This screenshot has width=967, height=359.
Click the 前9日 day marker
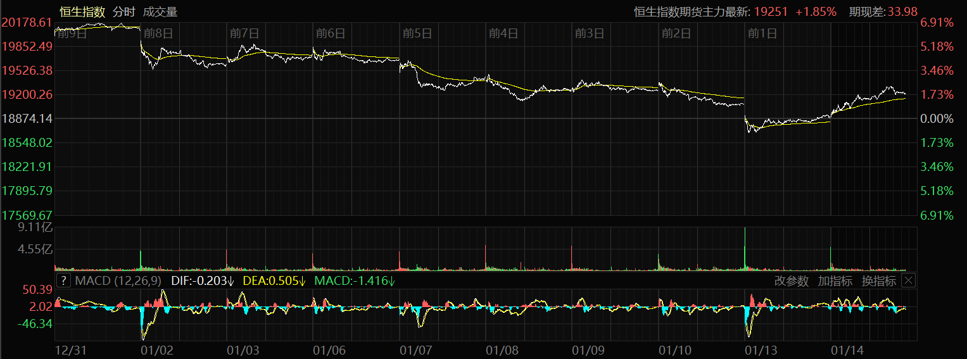coord(72,34)
